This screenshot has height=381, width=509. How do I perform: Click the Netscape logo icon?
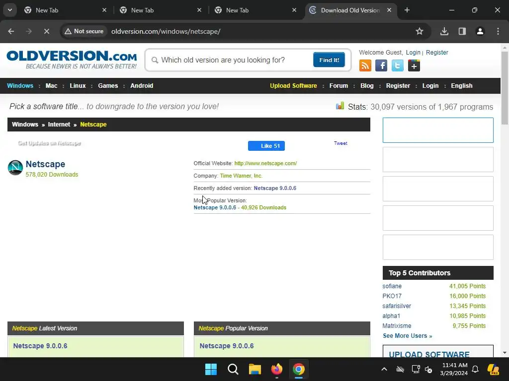15,168
